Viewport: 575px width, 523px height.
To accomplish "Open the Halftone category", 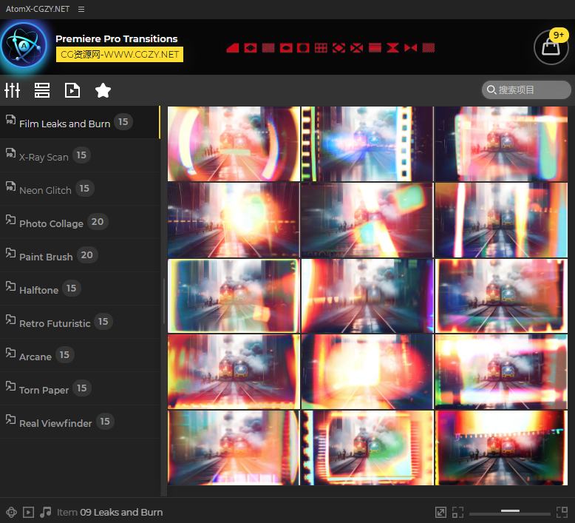I will point(80,289).
